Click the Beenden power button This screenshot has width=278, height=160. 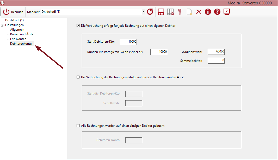point(13,12)
